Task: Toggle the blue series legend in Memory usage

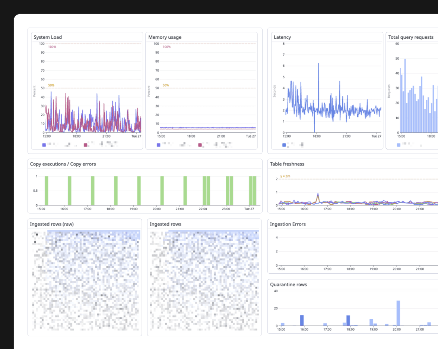Action: click(x=159, y=145)
